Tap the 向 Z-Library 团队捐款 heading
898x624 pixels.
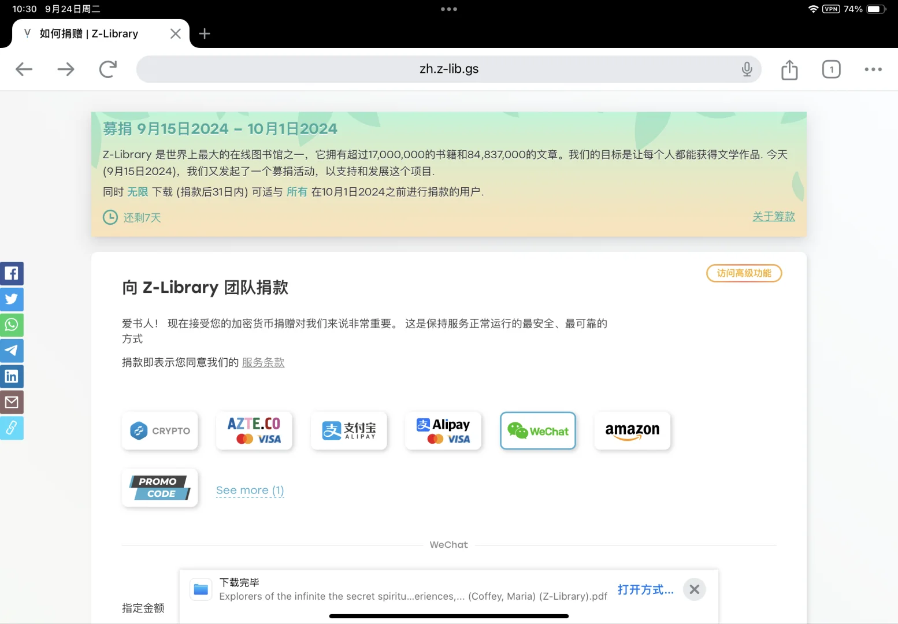point(205,287)
